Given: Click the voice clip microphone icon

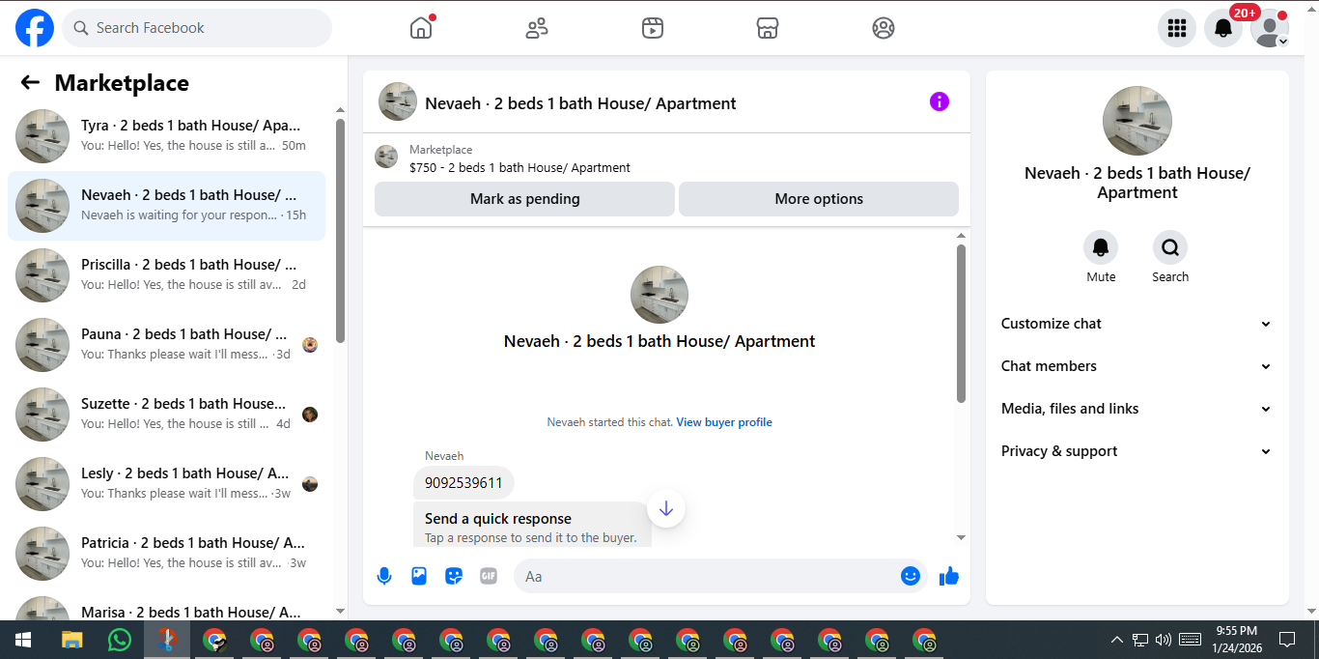Looking at the screenshot, I should [384, 576].
